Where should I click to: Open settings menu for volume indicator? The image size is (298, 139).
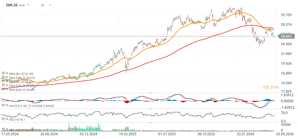(x=3, y=130)
